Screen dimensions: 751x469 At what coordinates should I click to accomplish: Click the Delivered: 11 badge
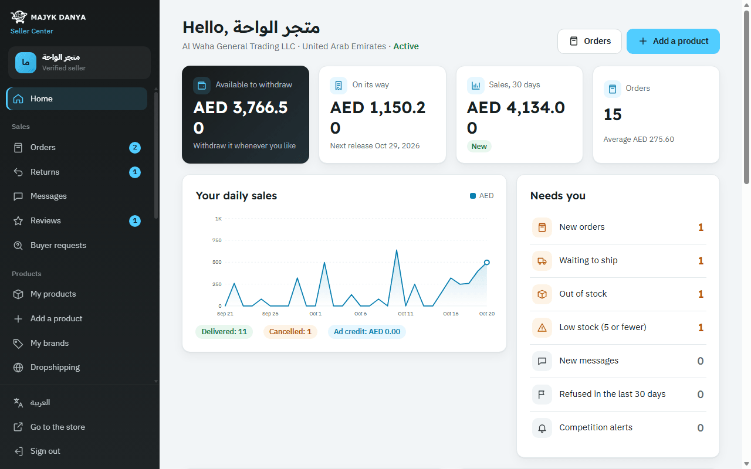pyautogui.click(x=224, y=332)
